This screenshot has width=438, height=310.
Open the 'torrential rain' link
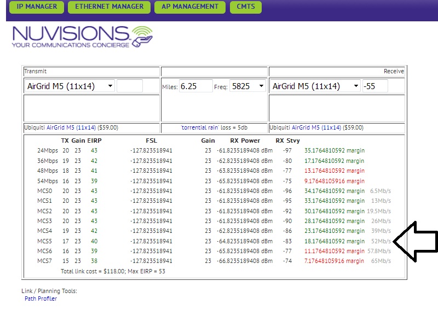pyautogui.click(x=199, y=128)
